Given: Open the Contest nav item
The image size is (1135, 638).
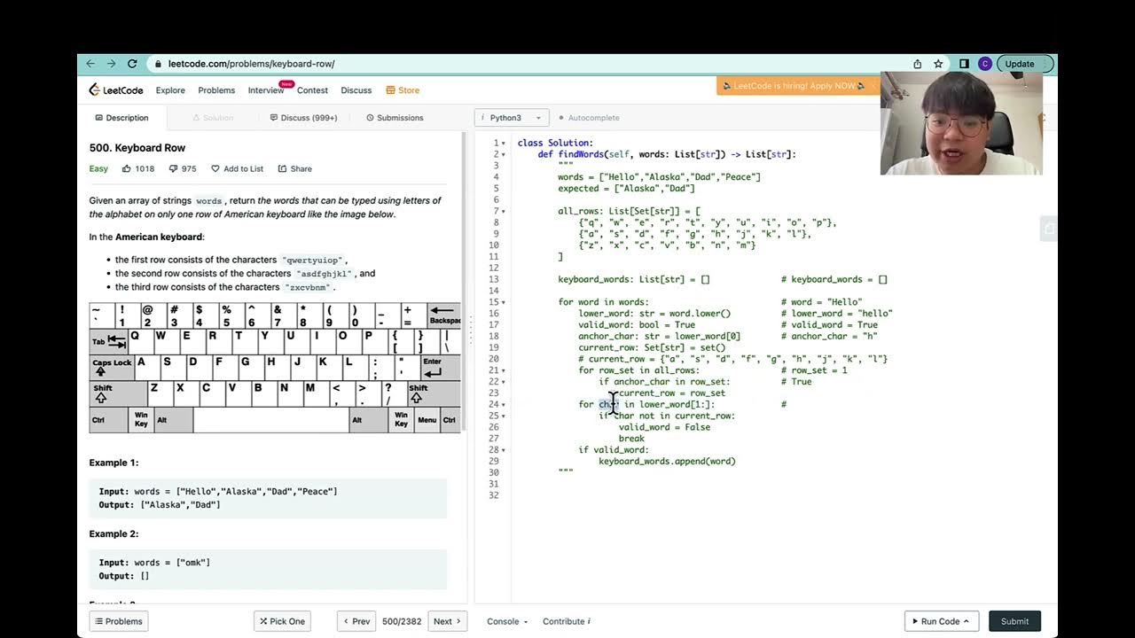Looking at the screenshot, I should click(x=312, y=90).
